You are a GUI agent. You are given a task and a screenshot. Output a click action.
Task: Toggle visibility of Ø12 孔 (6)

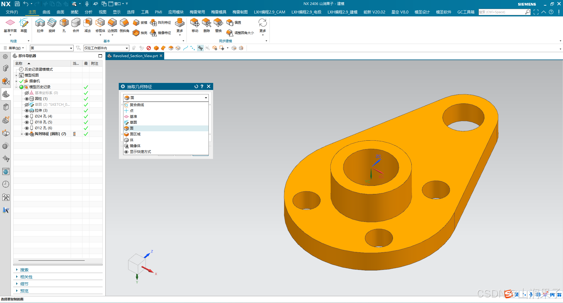click(x=27, y=128)
